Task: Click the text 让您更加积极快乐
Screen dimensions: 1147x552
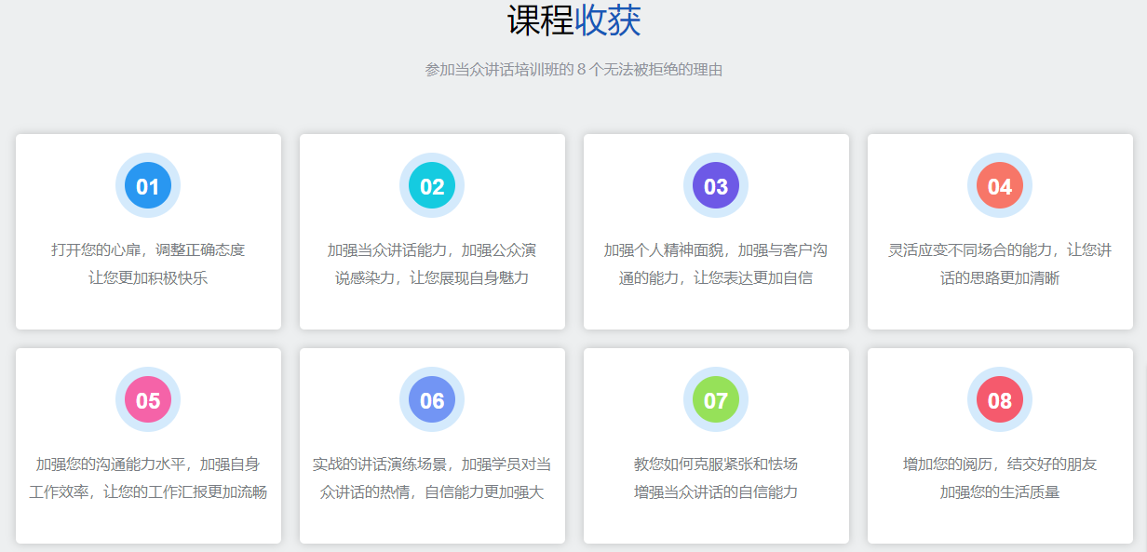Action: [x=147, y=275]
